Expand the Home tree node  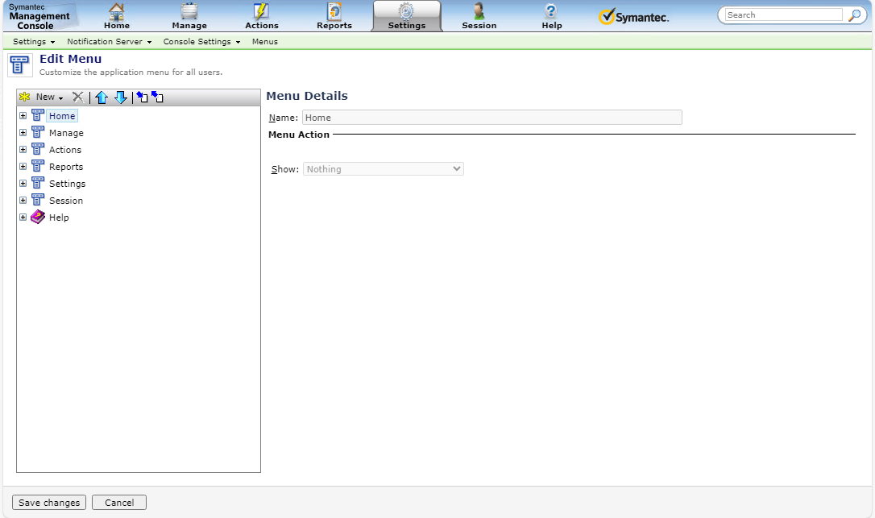[x=23, y=115]
